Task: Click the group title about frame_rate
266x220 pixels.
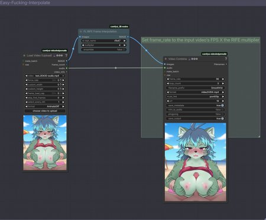Action: tap(200, 40)
